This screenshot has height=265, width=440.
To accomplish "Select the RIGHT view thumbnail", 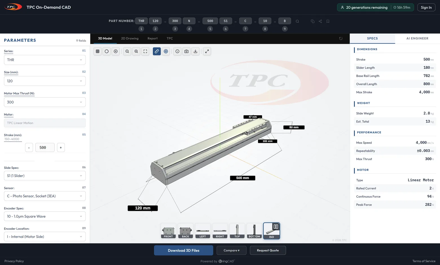I will pyautogui.click(x=220, y=231).
